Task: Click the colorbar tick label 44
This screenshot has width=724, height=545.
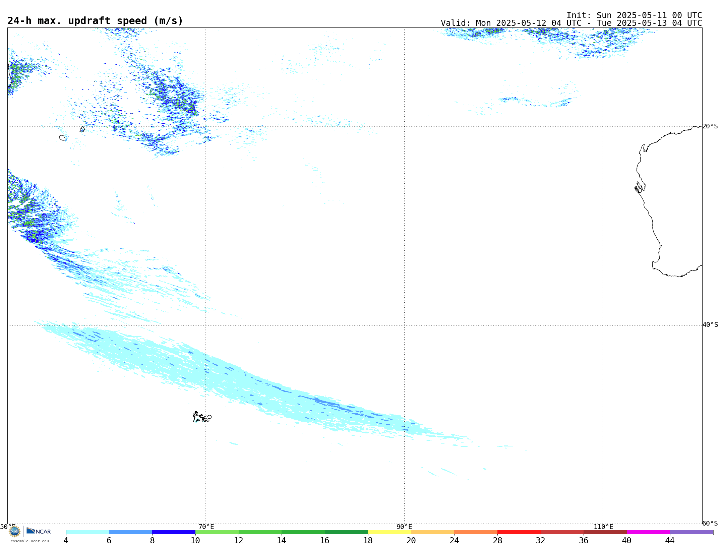Action: pyautogui.click(x=670, y=540)
